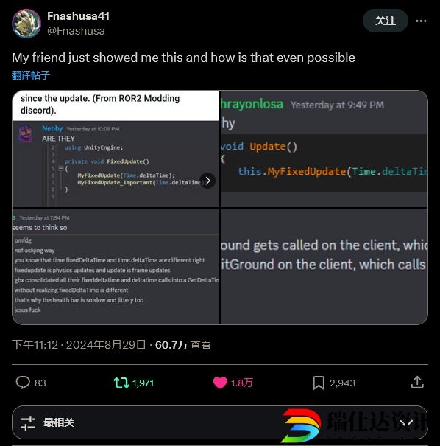The width and height of the screenshot is (440, 446).
Task: Open the 最相关 sort filter icon
Action: (28, 423)
